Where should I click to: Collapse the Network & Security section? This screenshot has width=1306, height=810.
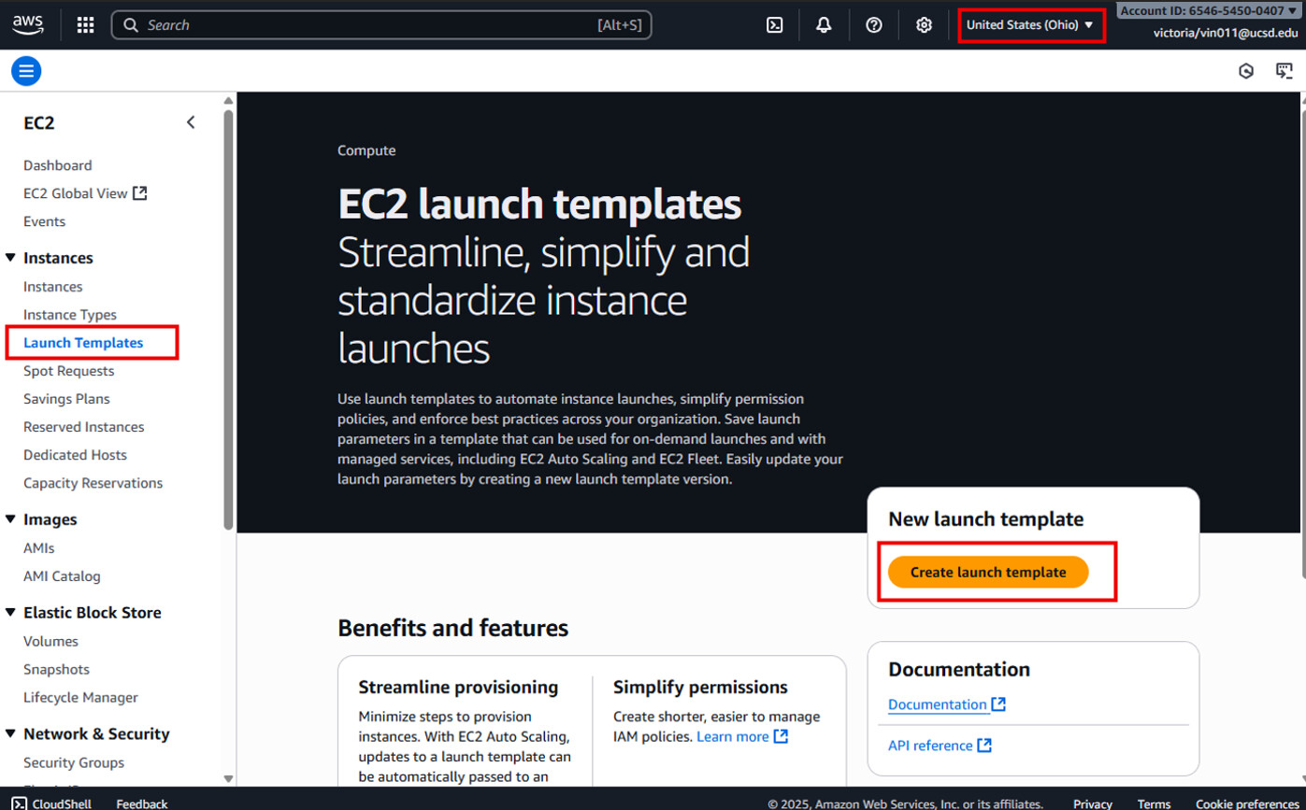click(x=11, y=734)
